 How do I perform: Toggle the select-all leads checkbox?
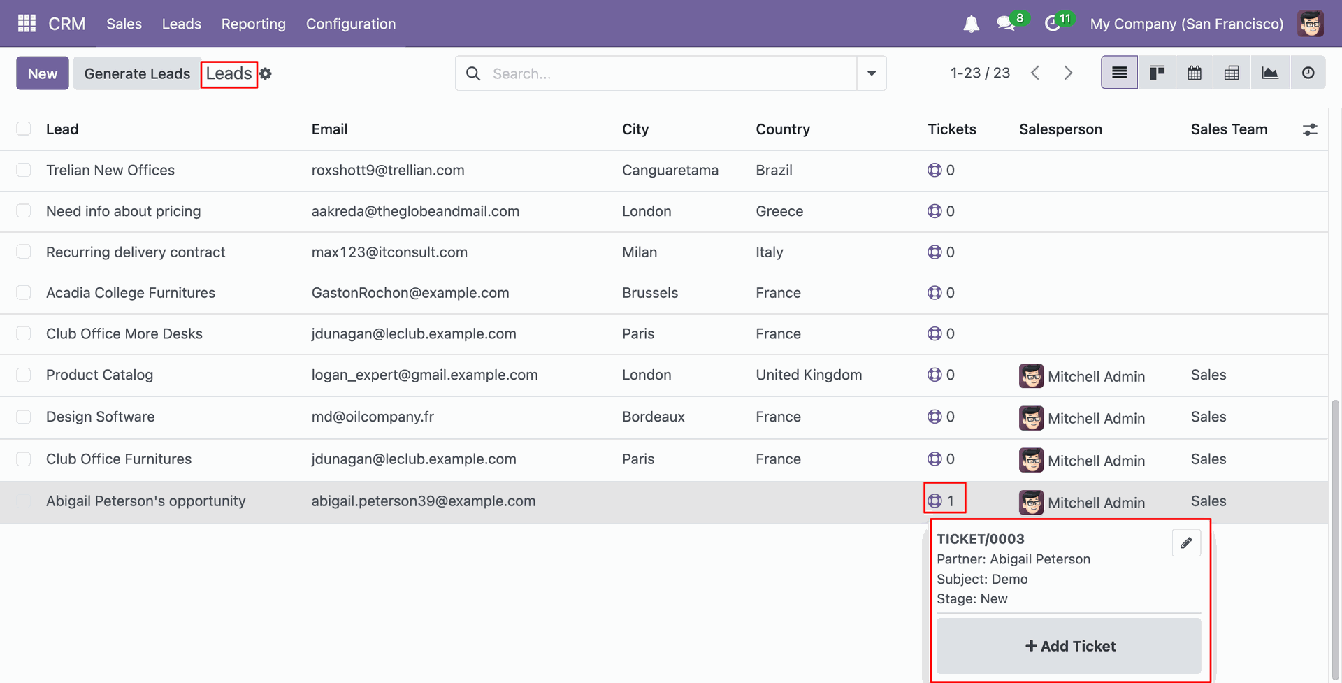click(x=24, y=129)
